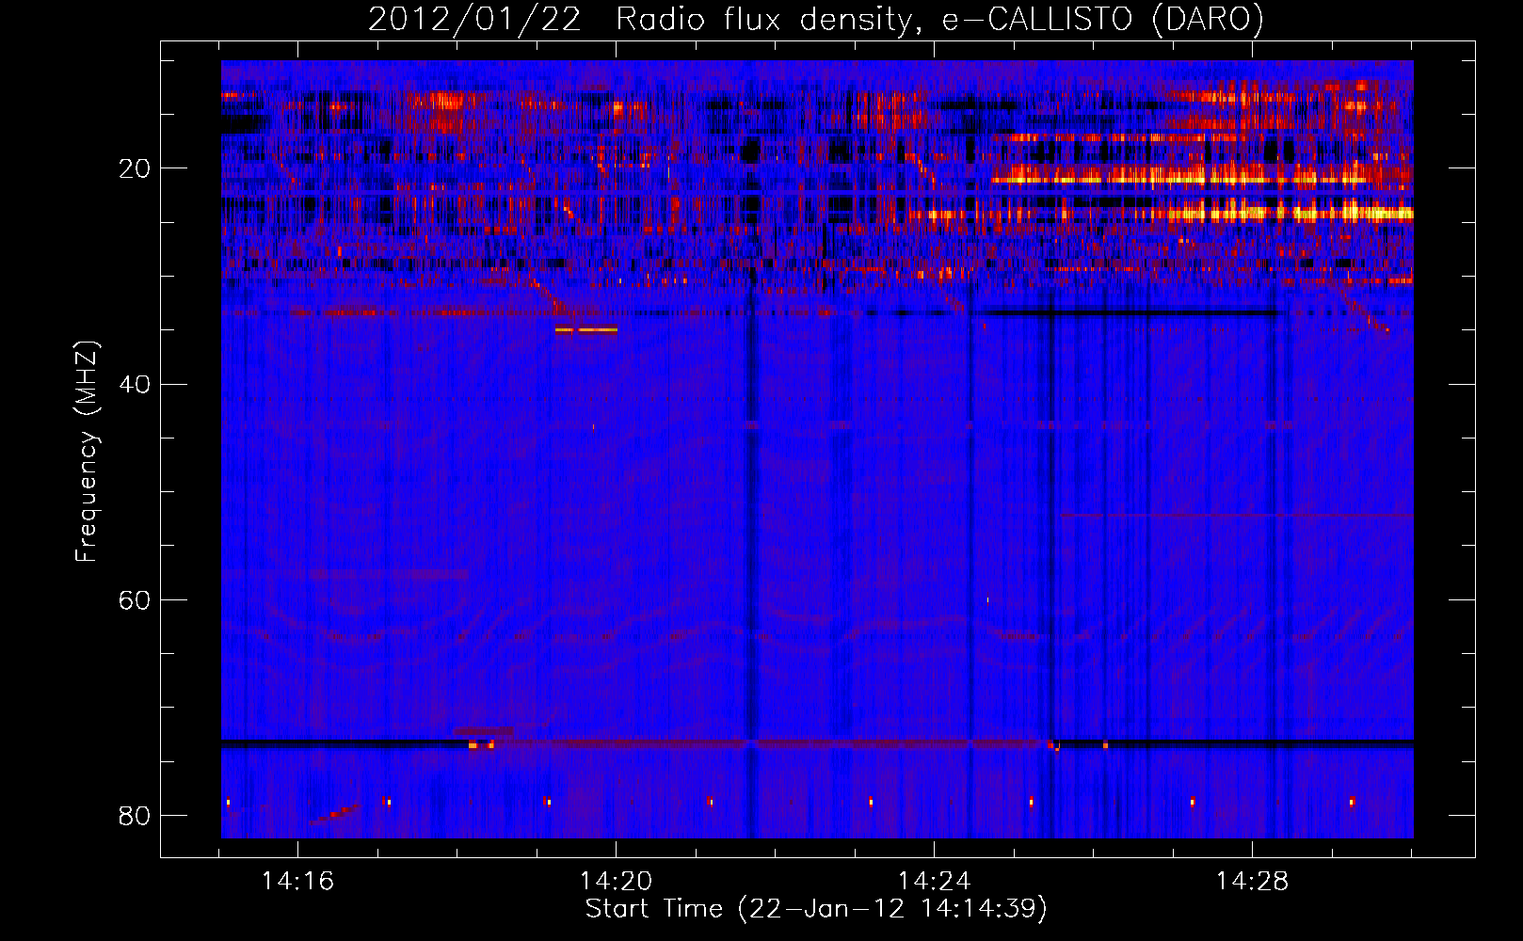
Task: Click the 'Start Time (22-Jan-12 14:14:39)' label
Action: click(816, 909)
